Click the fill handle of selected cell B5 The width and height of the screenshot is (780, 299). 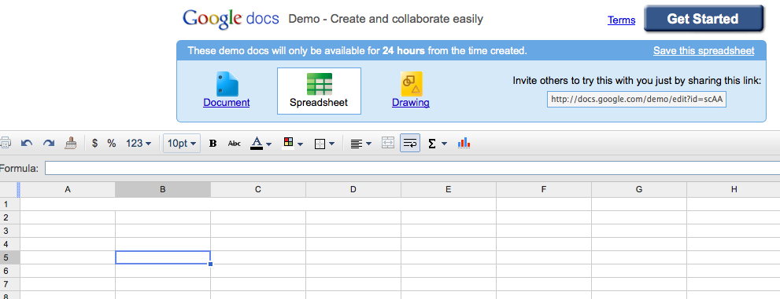[211, 264]
